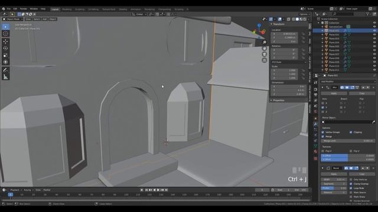
Task: Open the Object Mode dropdown
Action: pyautogui.click(x=12, y=19)
